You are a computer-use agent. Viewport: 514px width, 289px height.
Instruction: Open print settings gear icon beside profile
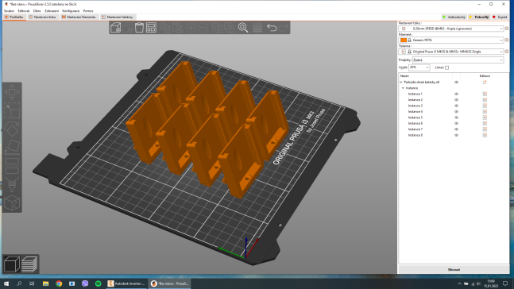click(x=507, y=29)
